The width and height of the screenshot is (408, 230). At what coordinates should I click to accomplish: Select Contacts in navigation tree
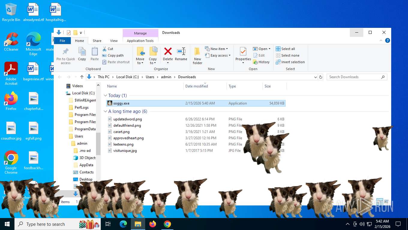click(x=86, y=172)
